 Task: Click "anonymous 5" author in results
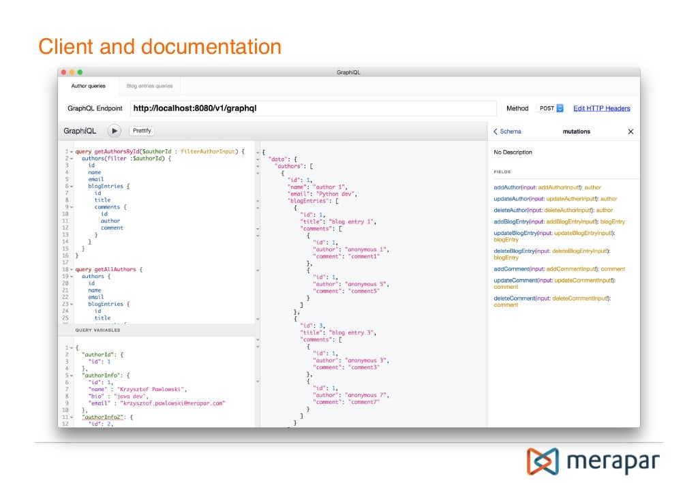[366, 284]
